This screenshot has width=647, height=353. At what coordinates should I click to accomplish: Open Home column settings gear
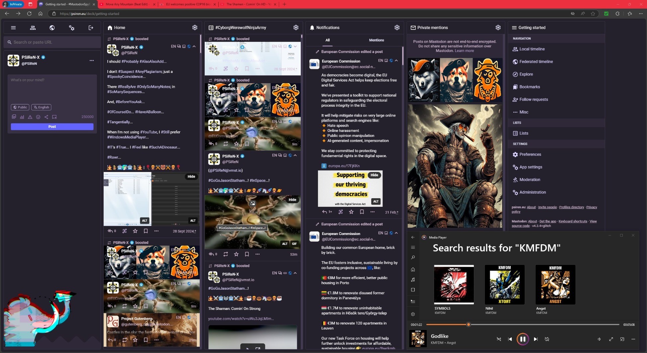pos(195,28)
